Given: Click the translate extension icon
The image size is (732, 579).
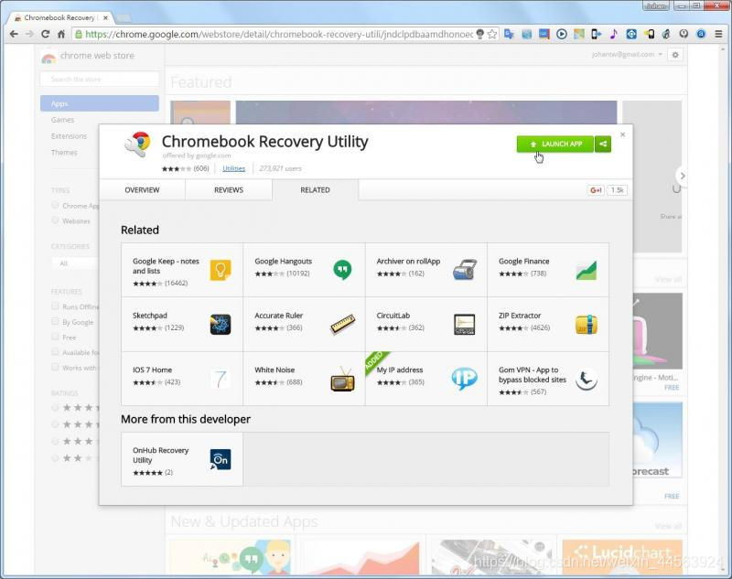Looking at the screenshot, I should click(509, 34).
